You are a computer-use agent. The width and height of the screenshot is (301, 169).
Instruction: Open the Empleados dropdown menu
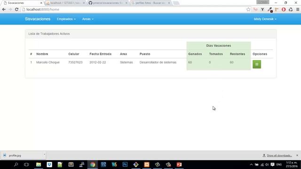point(66,19)
